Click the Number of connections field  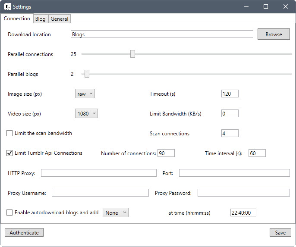pyautogui.click(x=166, y=153)
